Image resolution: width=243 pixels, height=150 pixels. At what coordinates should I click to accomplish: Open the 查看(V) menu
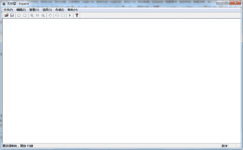tap(34, 10)
